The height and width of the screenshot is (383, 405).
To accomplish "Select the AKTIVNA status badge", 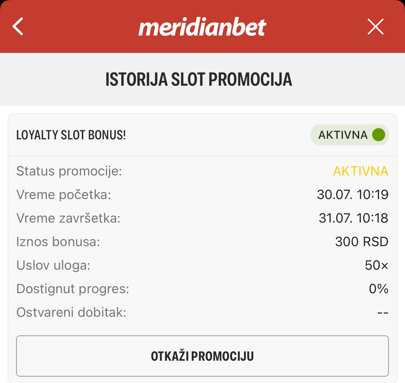I will click(x=350, y=135).
